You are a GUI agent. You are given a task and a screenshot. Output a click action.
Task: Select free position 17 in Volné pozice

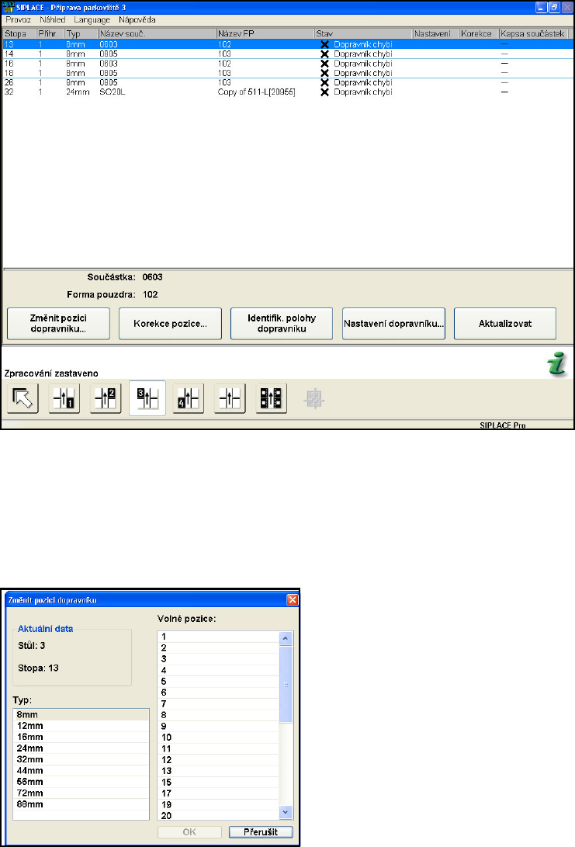(219, 793)
